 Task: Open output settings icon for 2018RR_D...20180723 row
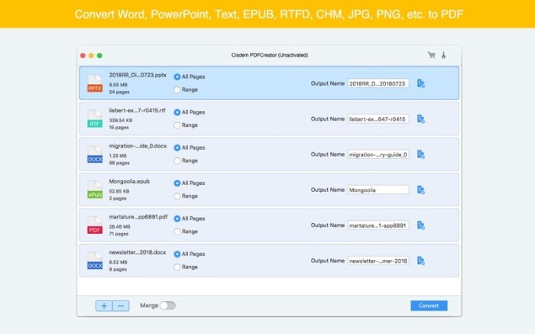[421, 83]
